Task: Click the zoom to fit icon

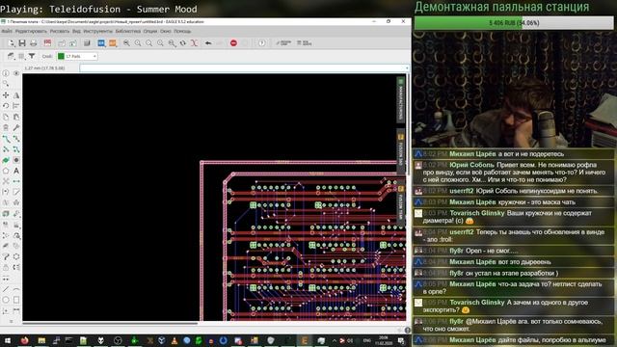Action: click(x=126, y=42)
